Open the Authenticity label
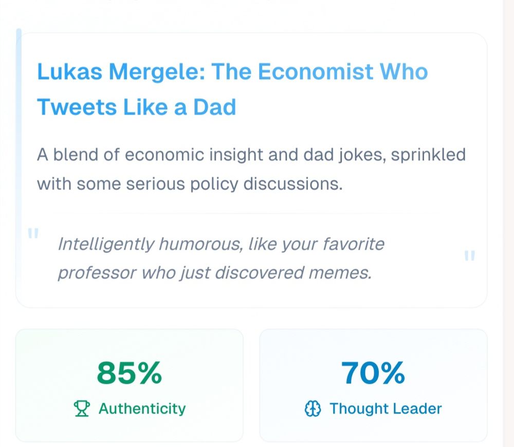Screen dimensions: 514x447 coord(142,409)
